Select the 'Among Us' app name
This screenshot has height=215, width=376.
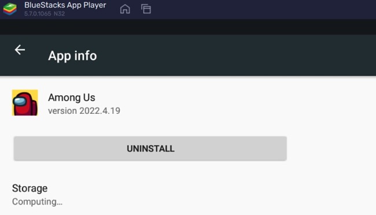click(x=72, y=98)
